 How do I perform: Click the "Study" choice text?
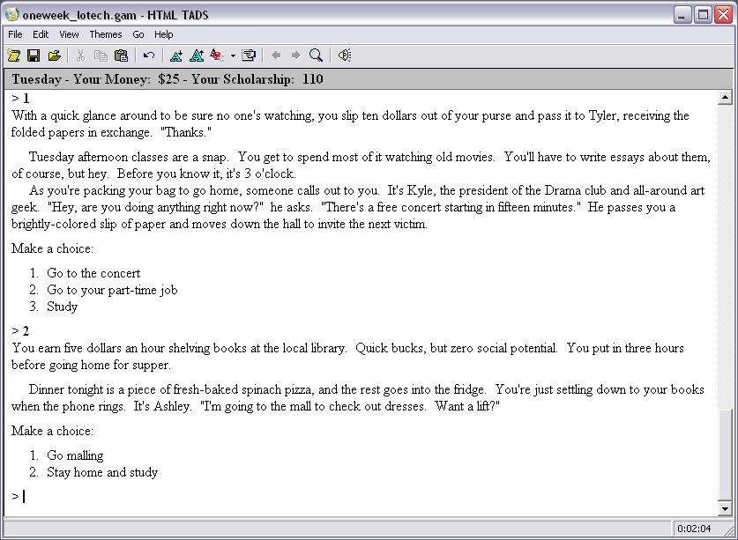(x=62, y=307)
